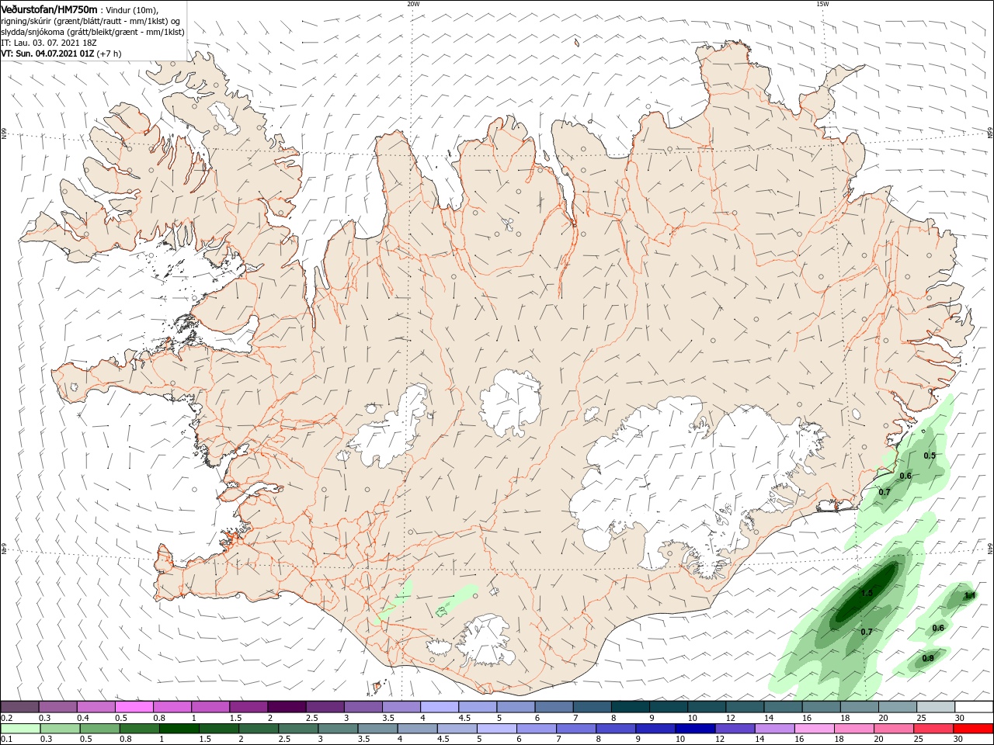The image size is (994, 745).
Task: Click the darkest green rain core offshore
Action: coord(864,596)
